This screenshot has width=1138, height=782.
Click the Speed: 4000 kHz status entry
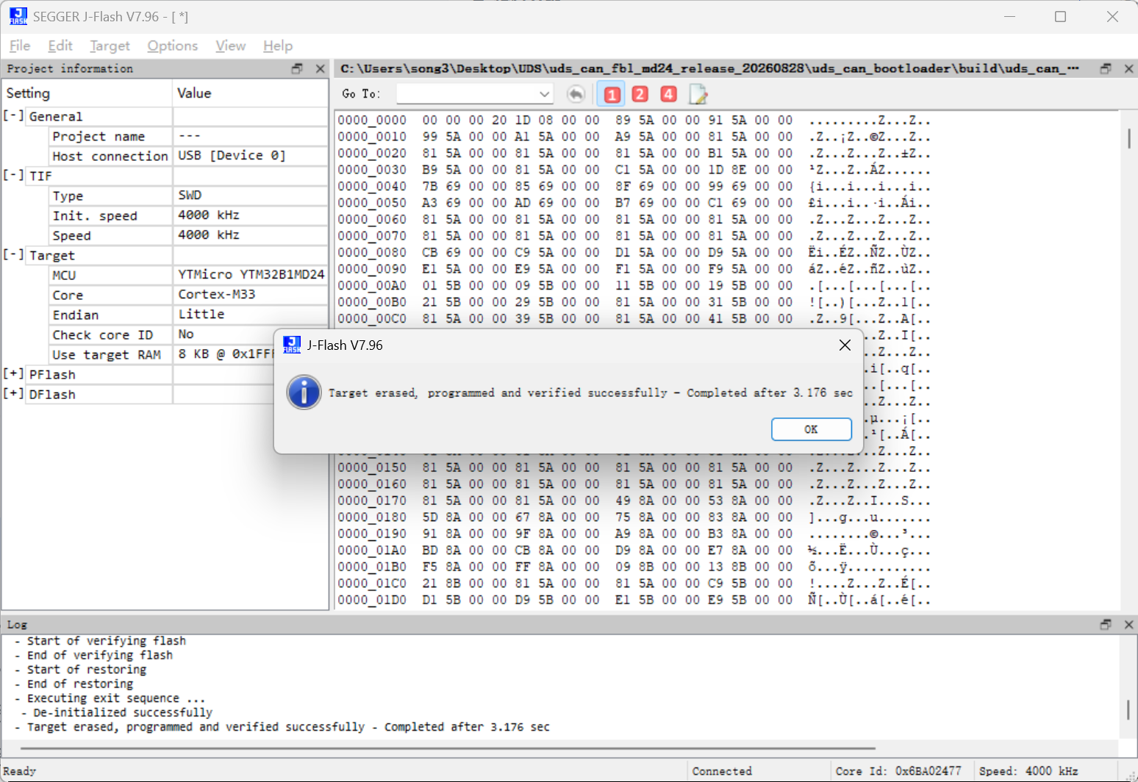click(x=1028, y=771)
